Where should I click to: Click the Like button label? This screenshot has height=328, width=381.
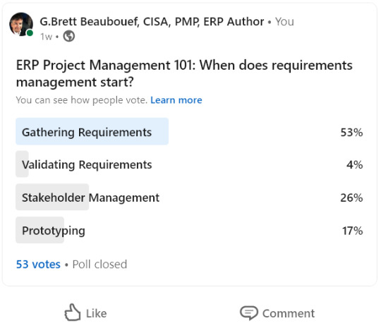(97, 313)
